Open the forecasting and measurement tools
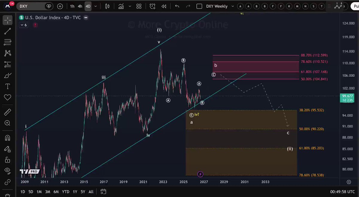The height and width of the screenshot is (197, 359). [x=7, y=64]
